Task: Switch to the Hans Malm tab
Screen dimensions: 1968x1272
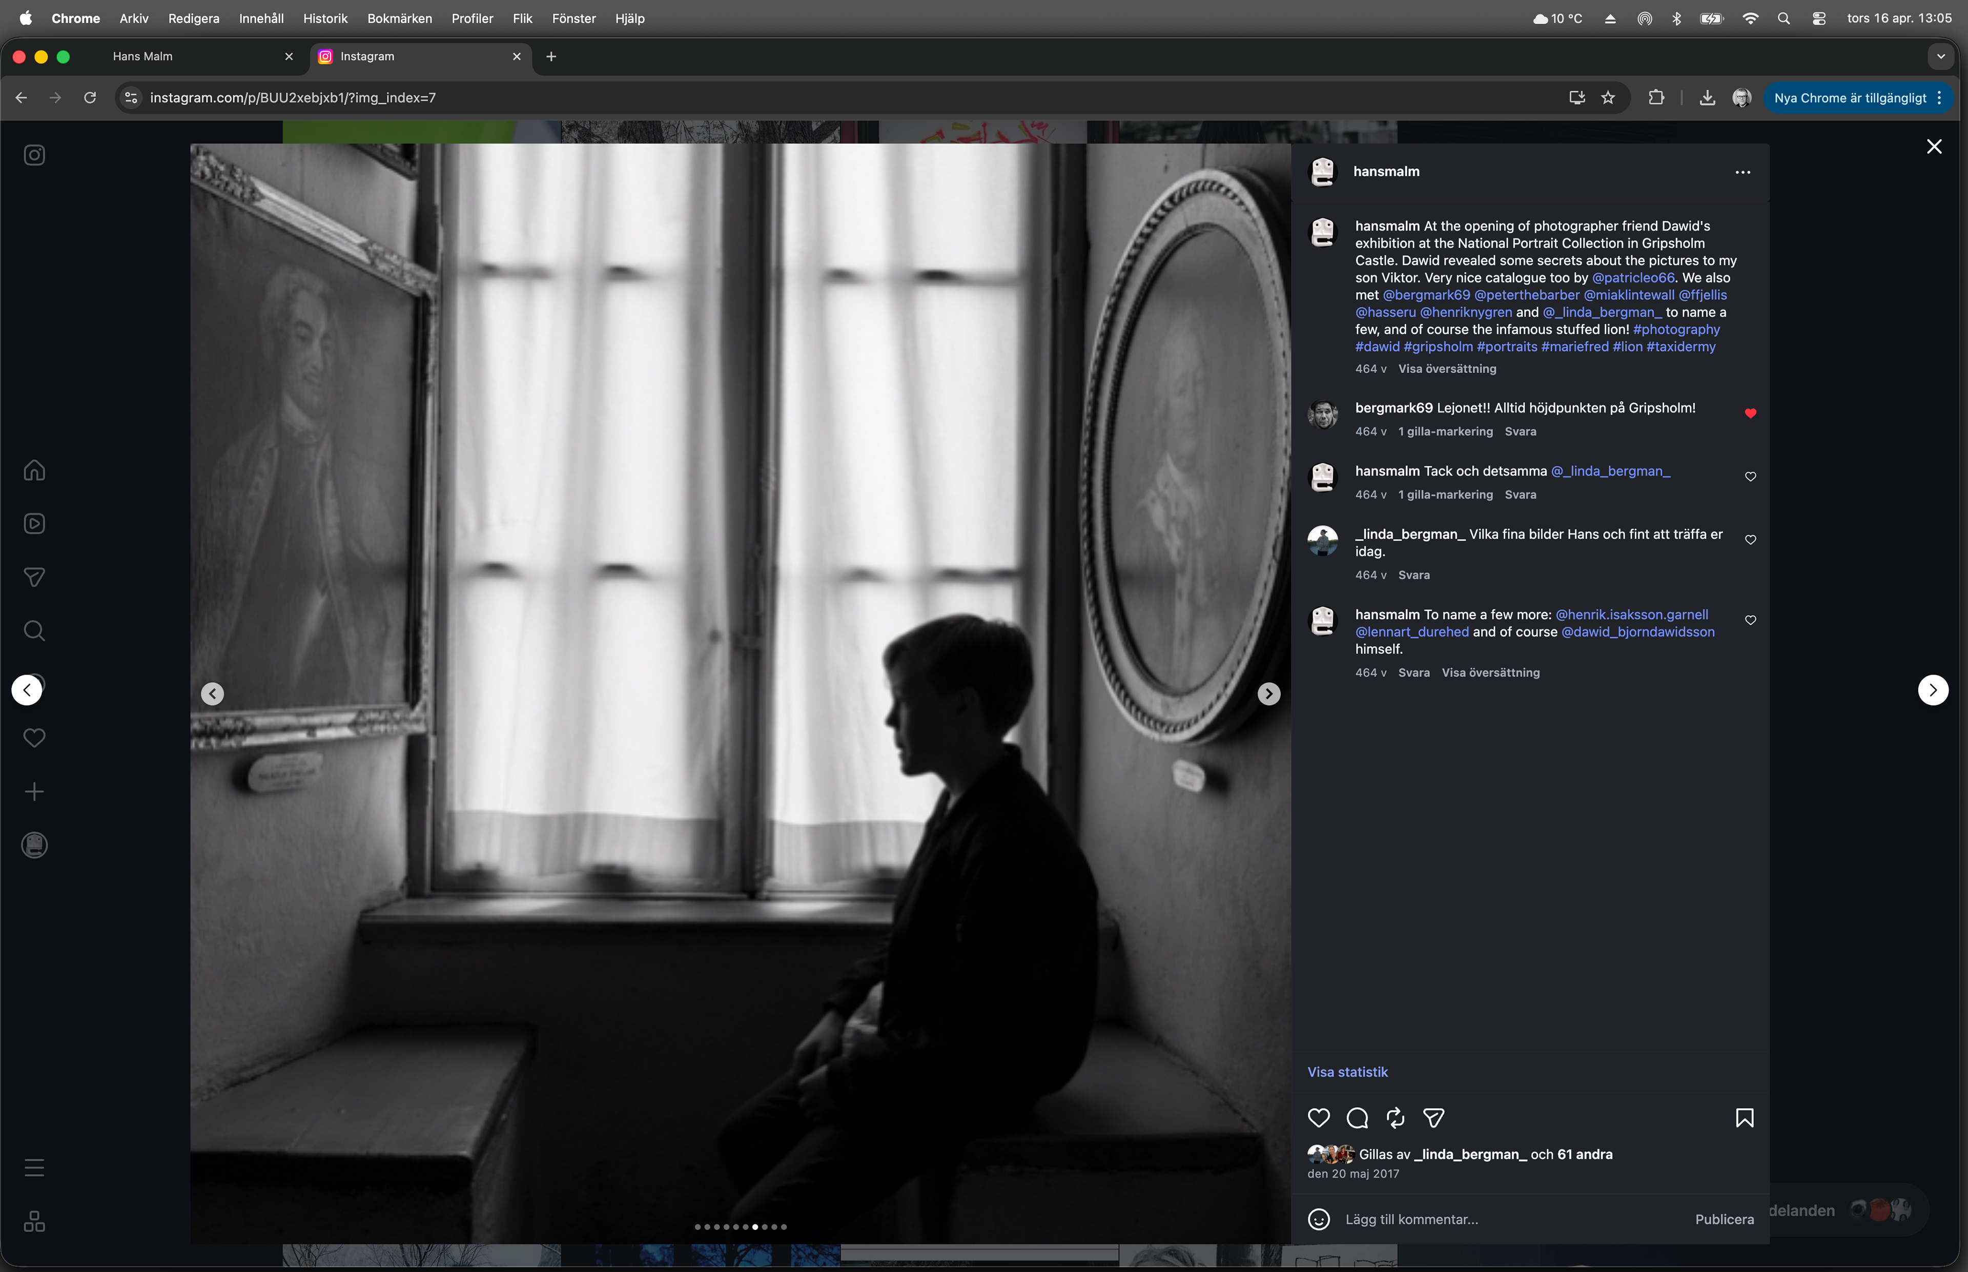Action: [143, 56]
